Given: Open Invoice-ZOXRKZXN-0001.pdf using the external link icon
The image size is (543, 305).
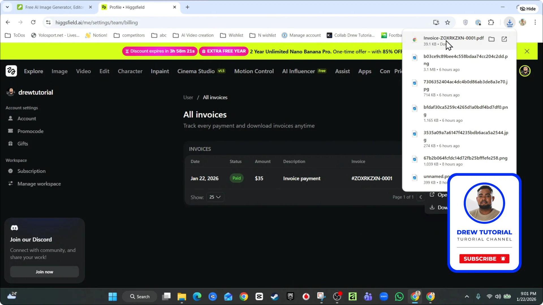Looking at the screenshot, I should pyautogui.click(x=504, y=39).
